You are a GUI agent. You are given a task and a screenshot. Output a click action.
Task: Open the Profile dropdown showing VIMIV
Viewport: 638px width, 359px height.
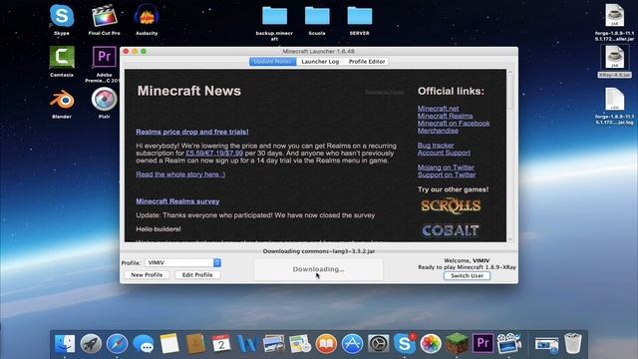click(x=182, y=263)
